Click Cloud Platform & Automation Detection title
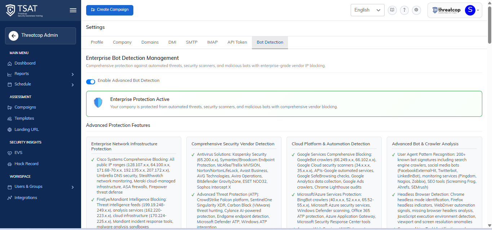The image size is (492, 230). pyautogui.click(x=331, y=144)
